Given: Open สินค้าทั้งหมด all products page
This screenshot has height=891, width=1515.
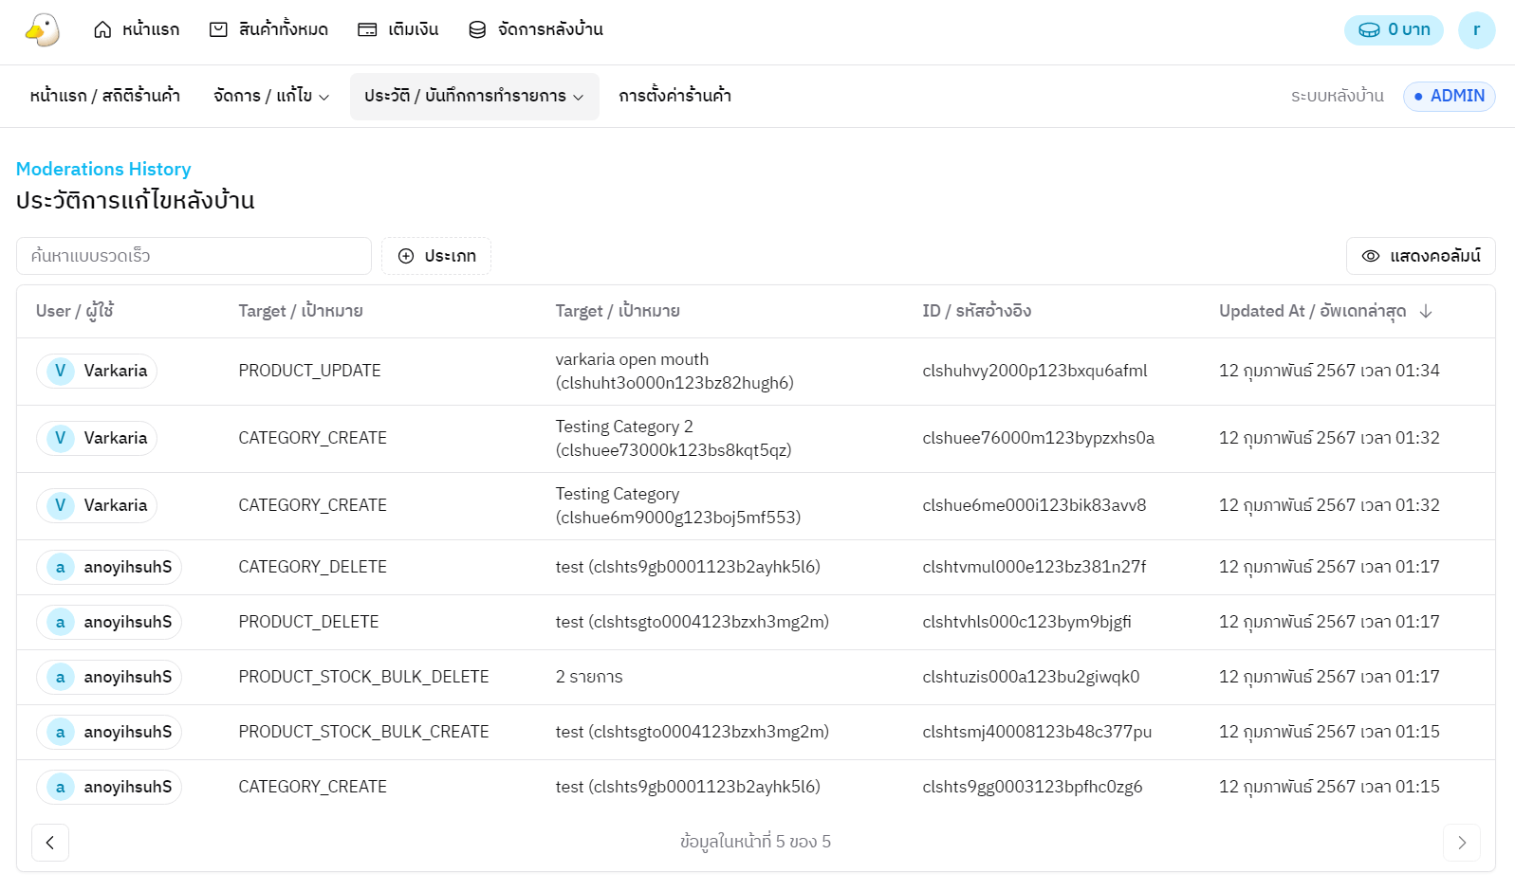Looking at the screenshot, I should [x=268, y=30].
